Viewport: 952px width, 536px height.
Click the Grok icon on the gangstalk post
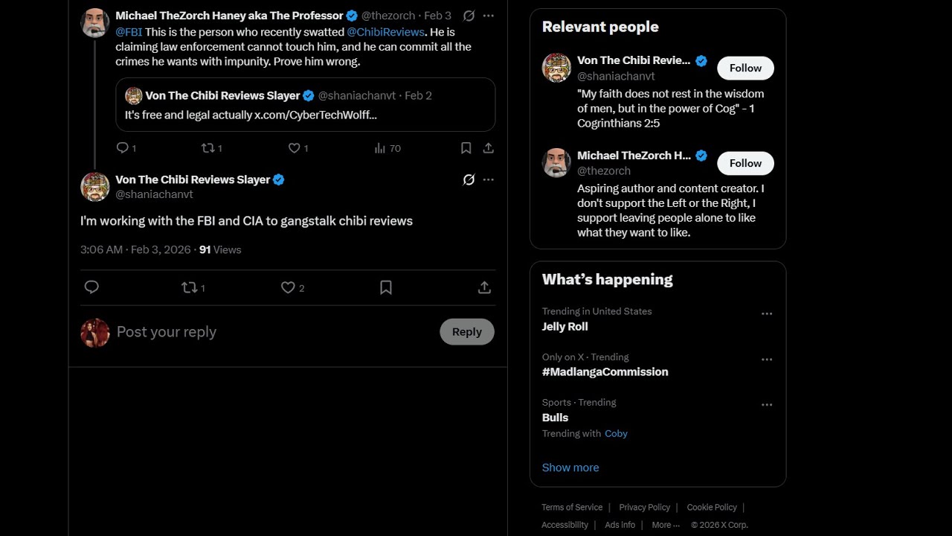point(469,179)
